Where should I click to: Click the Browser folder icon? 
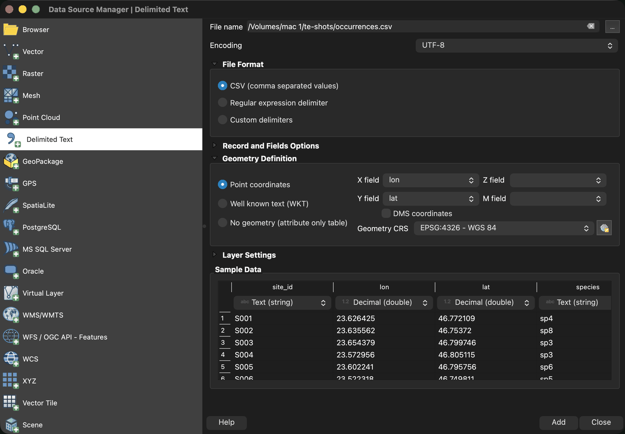point(11,29)
